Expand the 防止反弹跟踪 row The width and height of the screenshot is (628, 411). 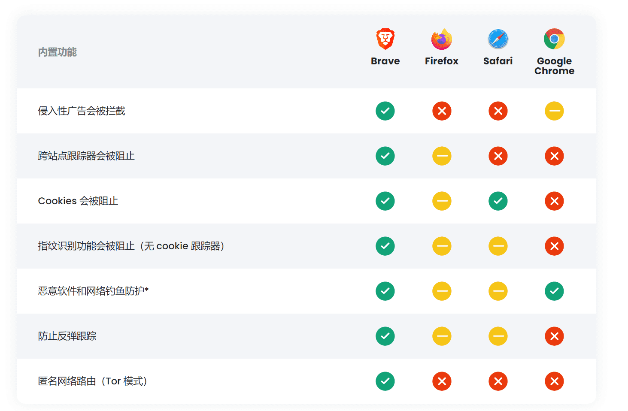[67, 336]
